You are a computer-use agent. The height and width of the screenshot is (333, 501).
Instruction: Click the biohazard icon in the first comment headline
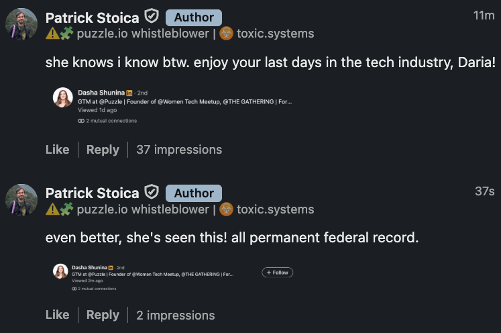(x=227, y=34)
